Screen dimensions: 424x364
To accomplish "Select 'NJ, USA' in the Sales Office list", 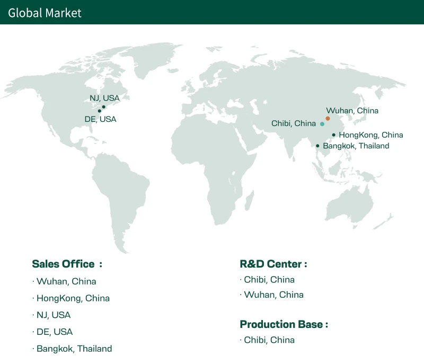I will tap(54, 315).
